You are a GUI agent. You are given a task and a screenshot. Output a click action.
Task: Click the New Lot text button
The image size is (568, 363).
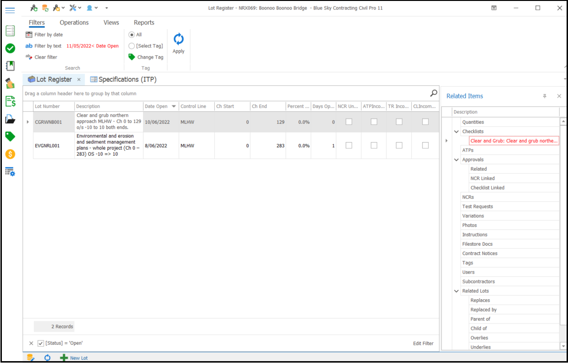point(79,358)
